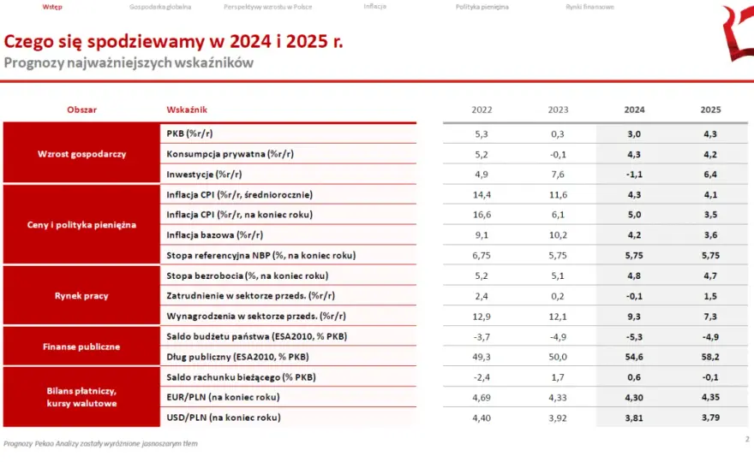This screenshot has width=754, height=462.
Task: Click Saldo budżetu państwa row label
Action: [x=257, y=336]
